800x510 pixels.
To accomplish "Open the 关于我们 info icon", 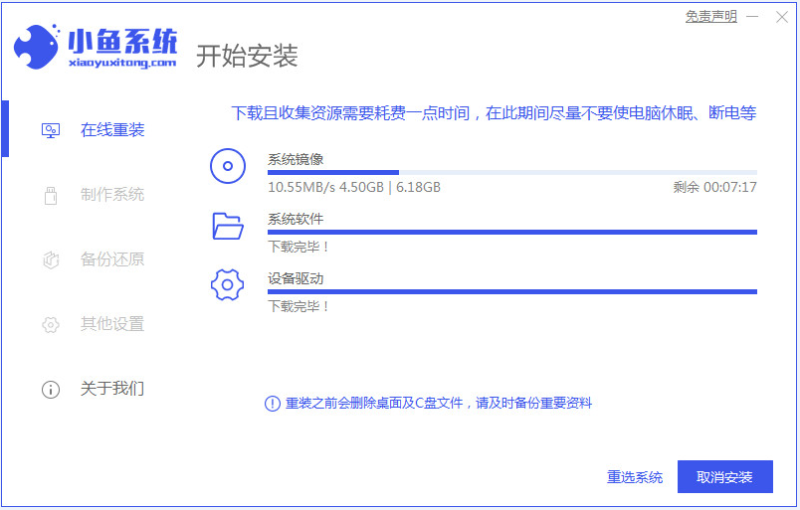I will click(x=51, y=389).
